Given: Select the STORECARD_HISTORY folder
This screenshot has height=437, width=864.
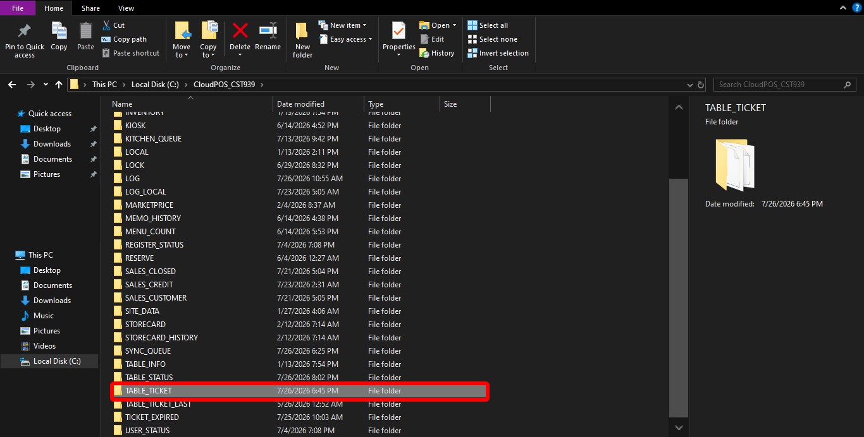Looking at the screenshot, I should coord(161,338).
